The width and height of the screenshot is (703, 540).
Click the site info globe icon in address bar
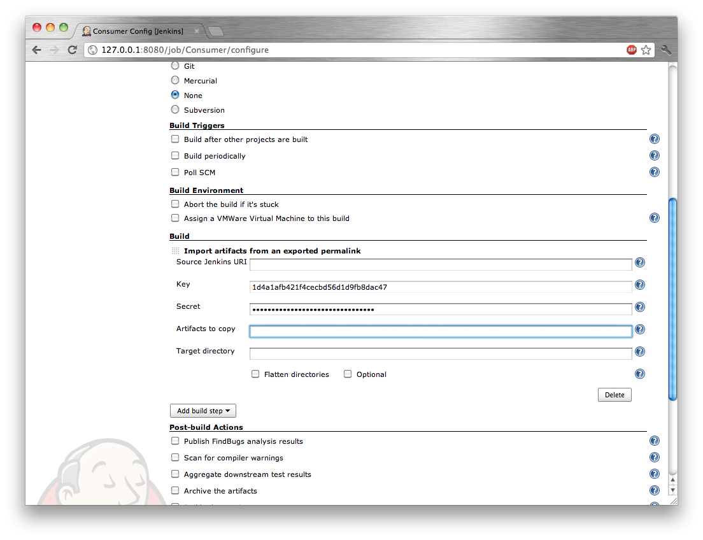93,50
